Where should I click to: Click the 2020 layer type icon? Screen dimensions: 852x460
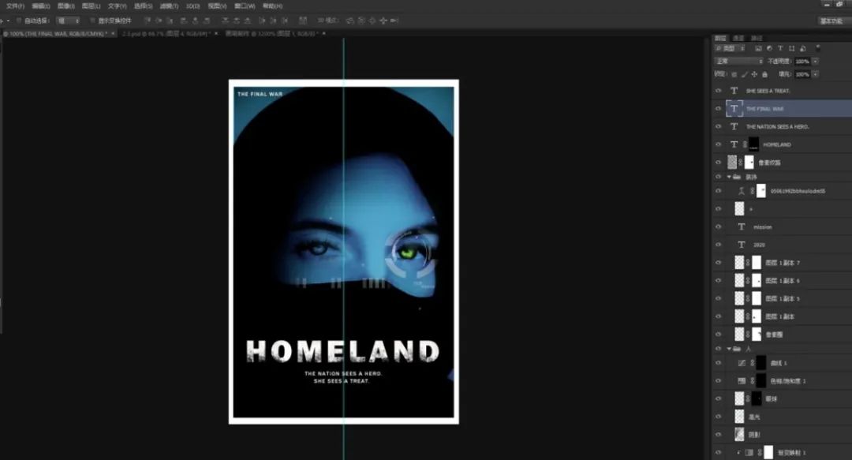(x=741, y=245)
